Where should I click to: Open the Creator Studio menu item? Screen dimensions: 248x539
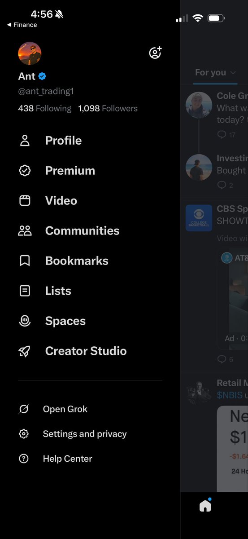86,351
